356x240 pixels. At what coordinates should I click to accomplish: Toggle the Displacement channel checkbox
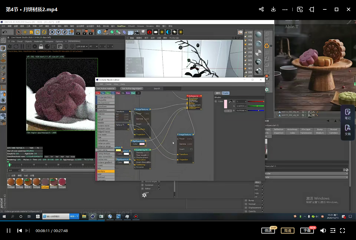[x=263, y=208]
